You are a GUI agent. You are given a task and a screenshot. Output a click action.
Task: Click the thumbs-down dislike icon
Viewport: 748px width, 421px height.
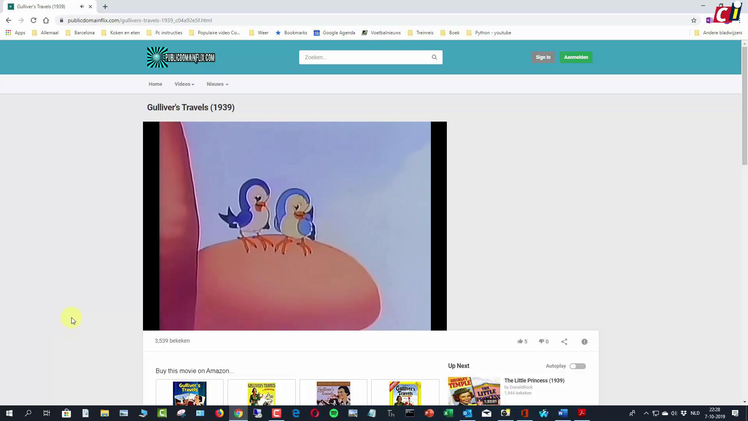coord(542,341)
